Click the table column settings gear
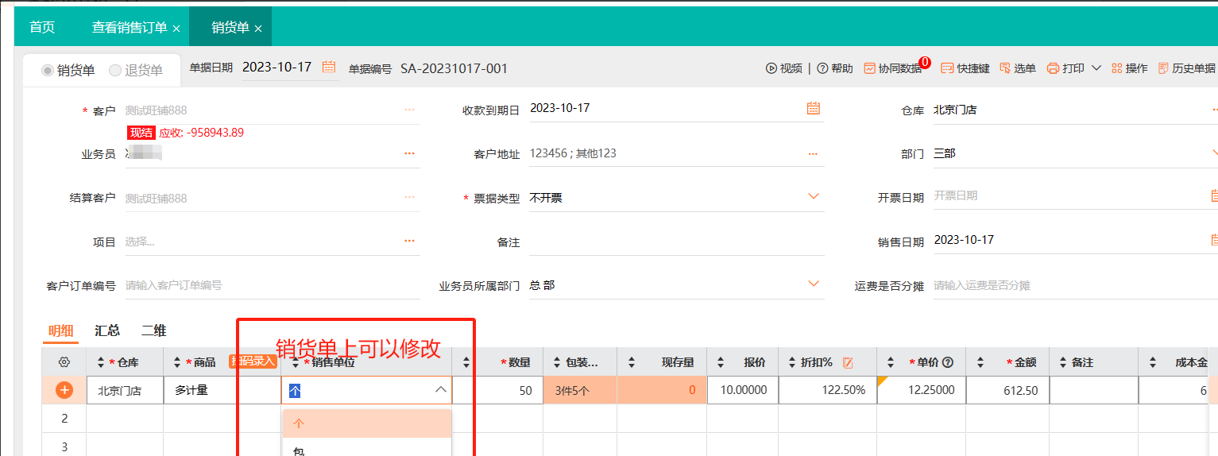Image resolution: width=1218 pixels, height=456 pixels. 64,362
